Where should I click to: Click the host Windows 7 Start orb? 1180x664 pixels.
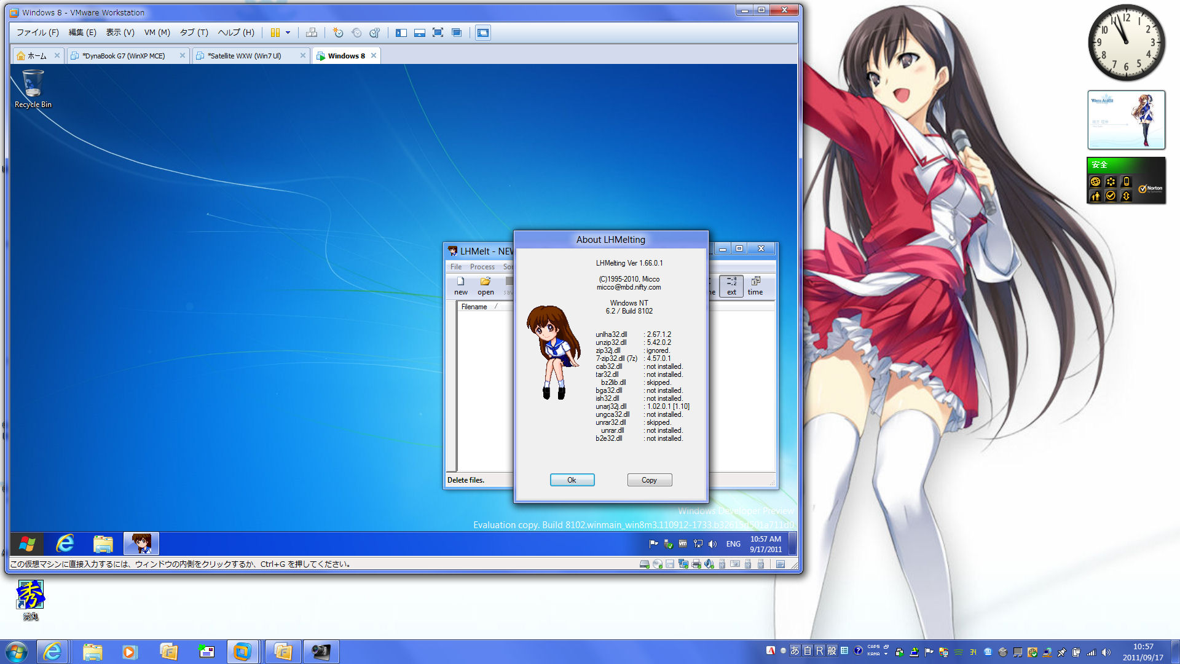tap(17, 652)
